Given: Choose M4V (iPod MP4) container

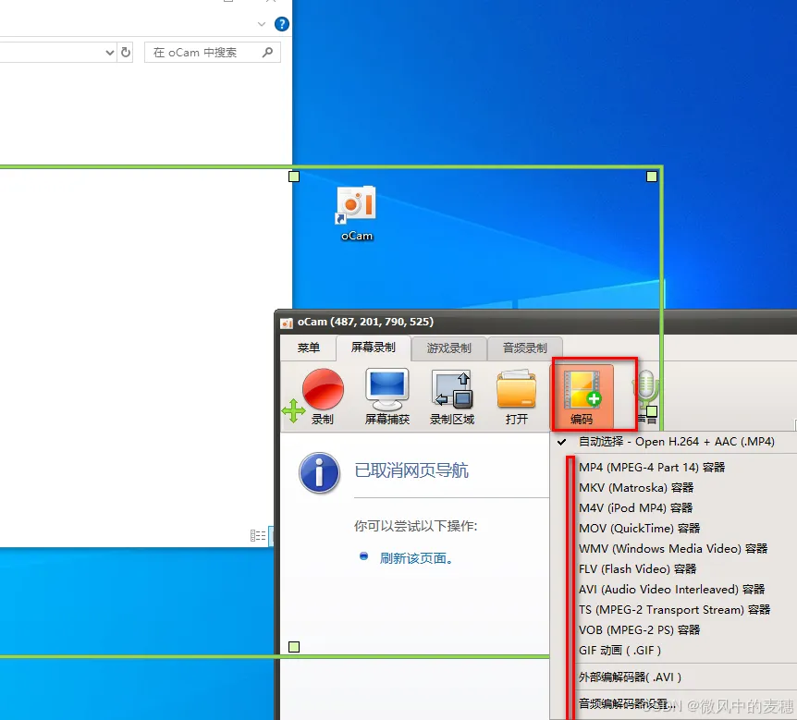Looking at the screenshot, I should click(x=635, y=507).
